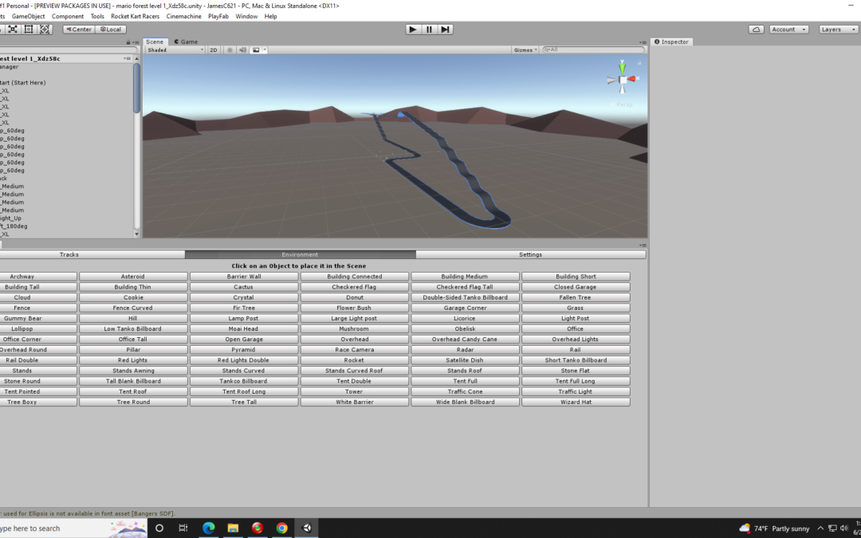Toggle Persp projection label
The width and height of the screenshot is (861, 538).
tap(623, 104)
